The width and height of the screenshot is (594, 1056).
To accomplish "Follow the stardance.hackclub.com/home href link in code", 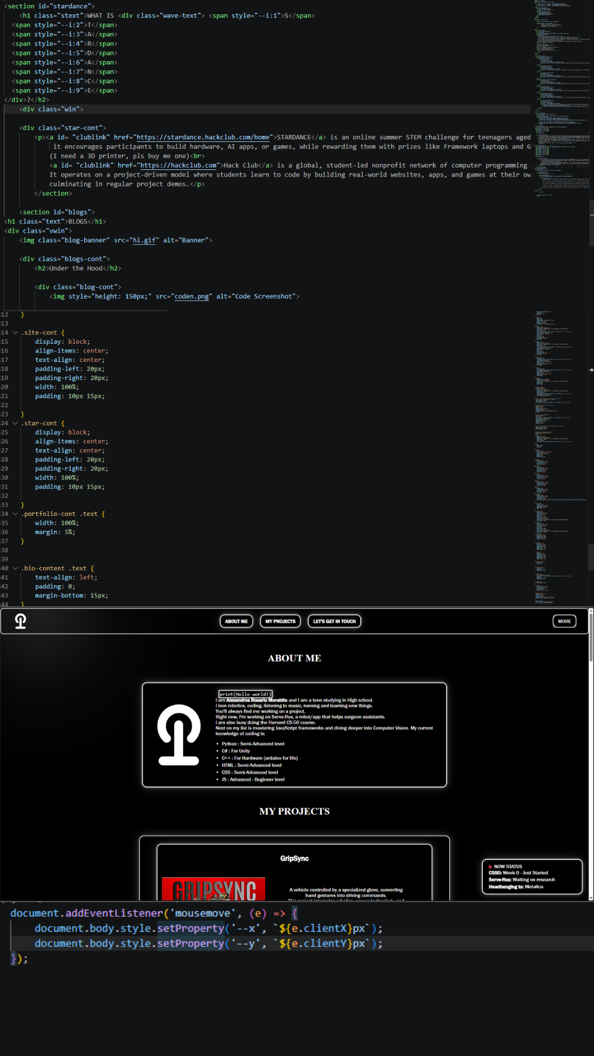I will pos(203,137).
